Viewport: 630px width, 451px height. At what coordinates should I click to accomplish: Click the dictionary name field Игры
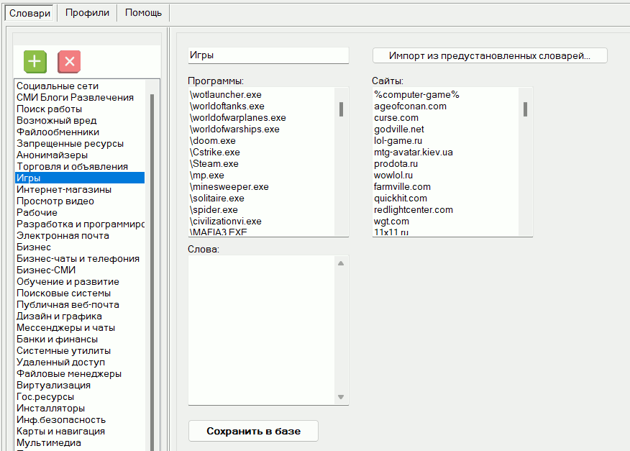(268, 55)
